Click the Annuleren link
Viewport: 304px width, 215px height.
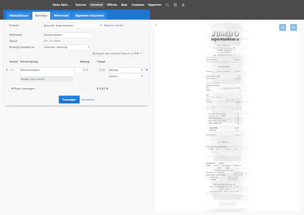click(x=88, y=100)
